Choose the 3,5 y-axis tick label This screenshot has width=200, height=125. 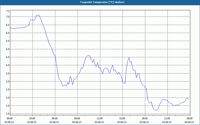pyautogui.click(x=8, y=73)
